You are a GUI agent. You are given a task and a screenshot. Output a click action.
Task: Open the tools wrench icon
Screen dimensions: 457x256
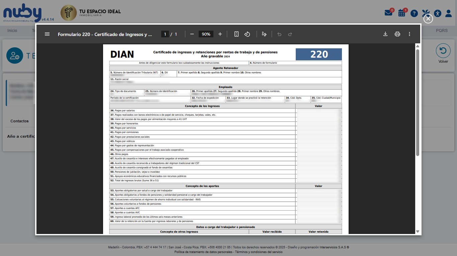tap(426, 13)
